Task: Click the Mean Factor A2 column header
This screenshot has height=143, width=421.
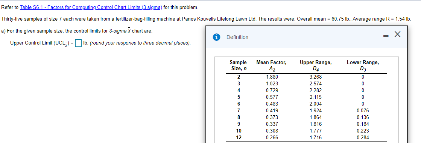Action: [271, 66]
